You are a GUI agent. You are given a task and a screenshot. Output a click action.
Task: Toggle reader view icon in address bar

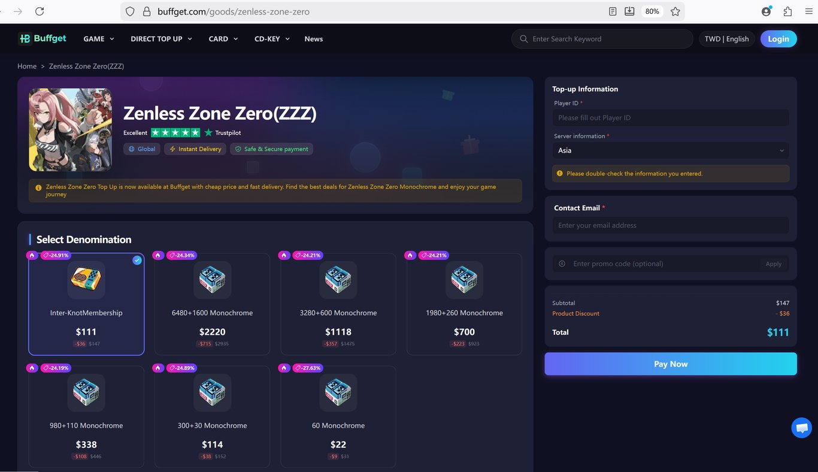613,11
